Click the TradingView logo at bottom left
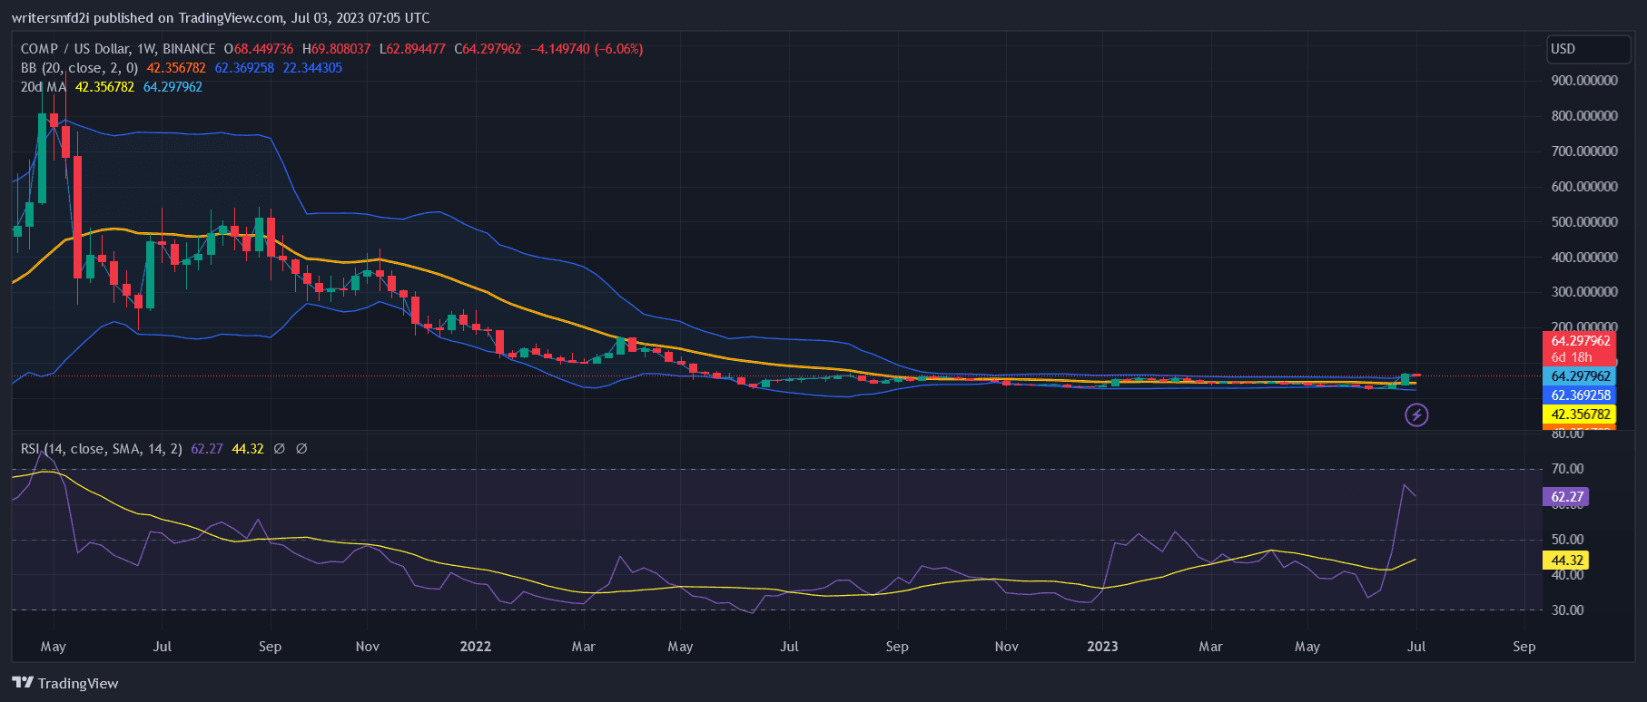Screen dimensions: 1647x702 point(65,683)
